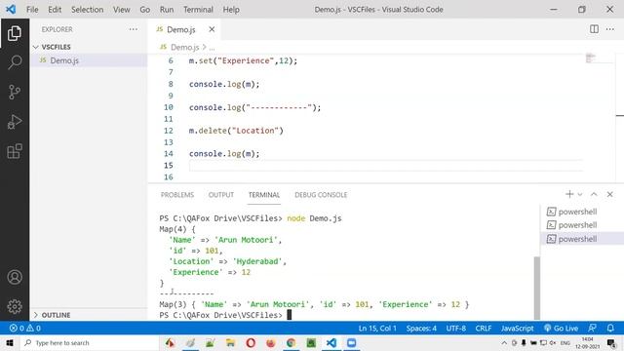Open the Selection menu
This screenshot has height=351, width=624.
(87, 10)
